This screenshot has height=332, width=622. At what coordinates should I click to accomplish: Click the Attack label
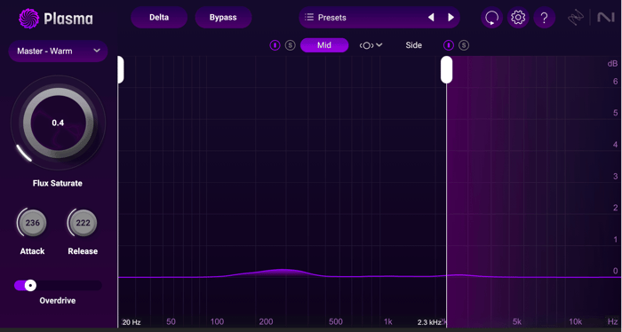[x=32, y=251]
